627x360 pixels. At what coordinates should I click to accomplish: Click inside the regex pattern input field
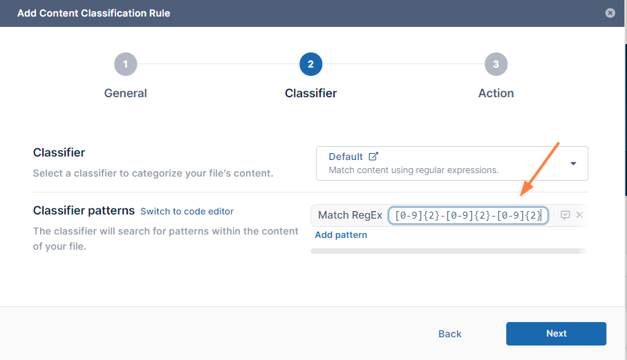pyautogui.click(x=468, y=216)
